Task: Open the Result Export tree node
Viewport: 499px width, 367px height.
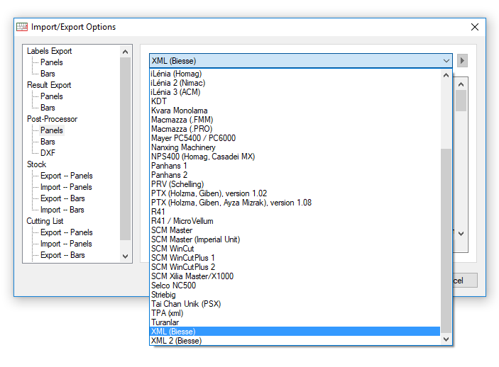Action: [49, 85]
